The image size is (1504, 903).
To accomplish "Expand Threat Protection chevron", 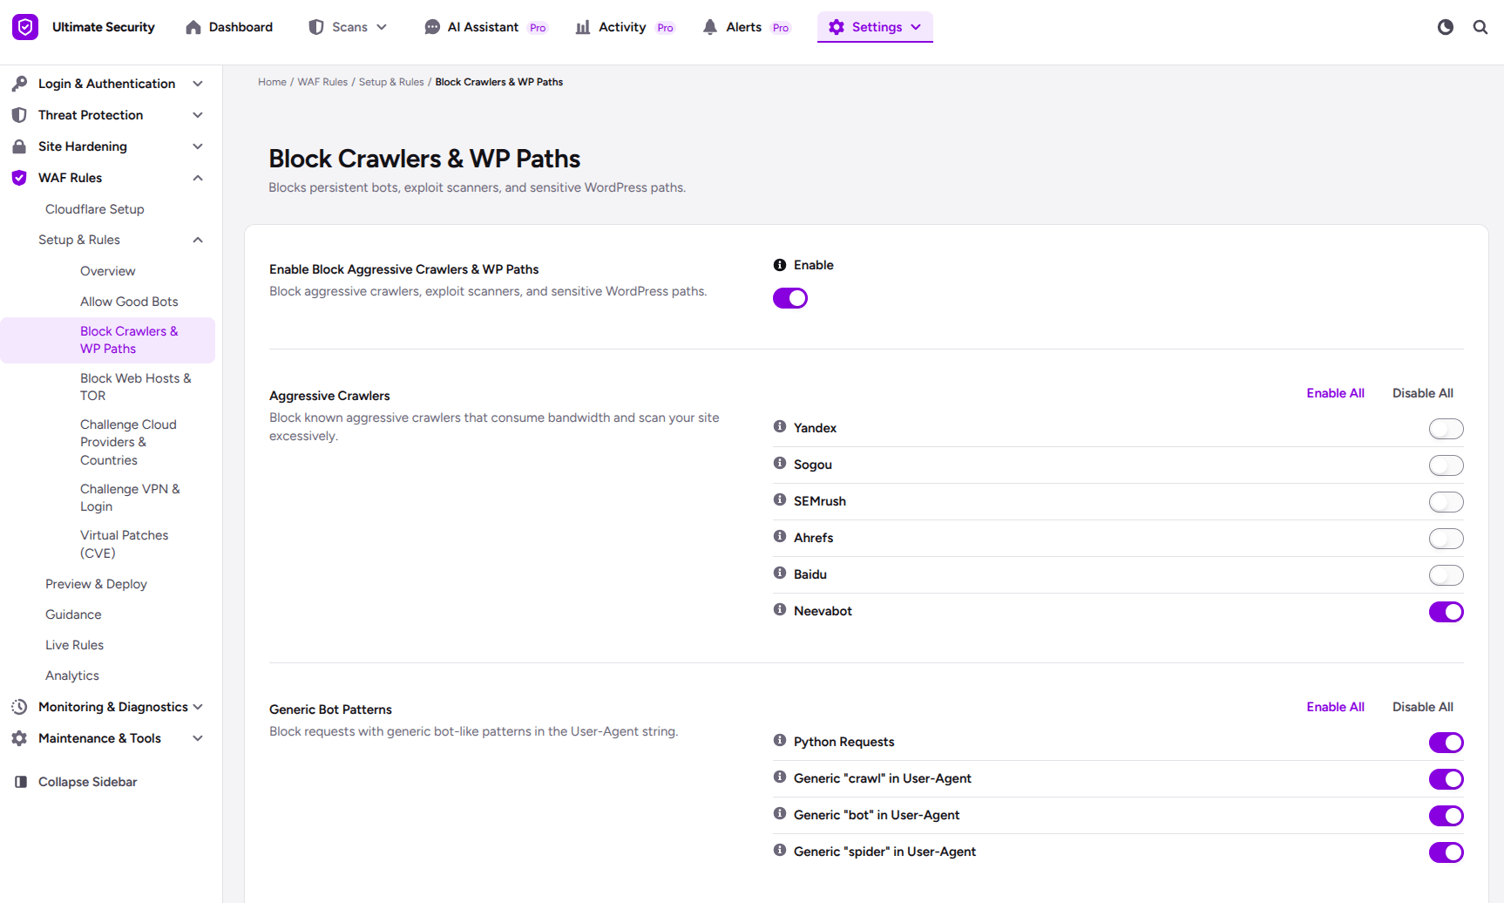I will pyautogui.click(x=198, y=115).
